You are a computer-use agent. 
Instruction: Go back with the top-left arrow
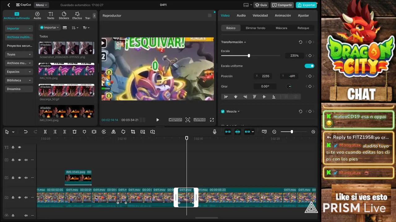pos(9,5)
